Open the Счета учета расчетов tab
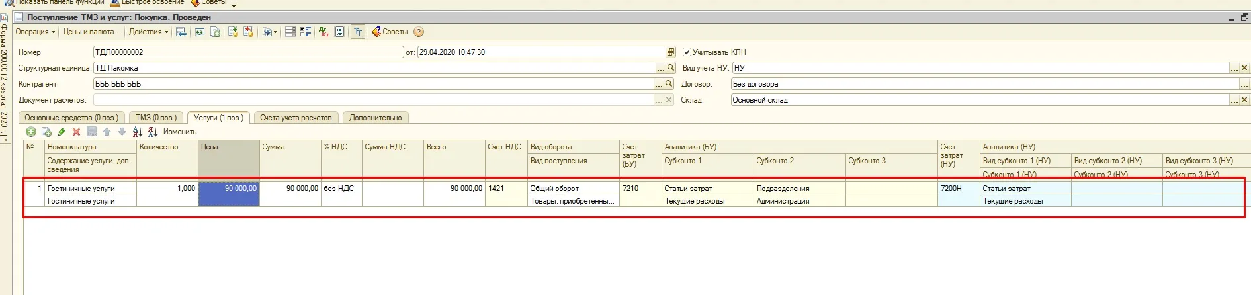 point(296,118)
